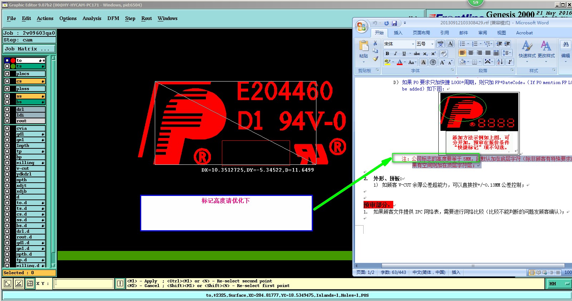
Task: Apply subscript formatting in Word
Action: tap(425, 54)
